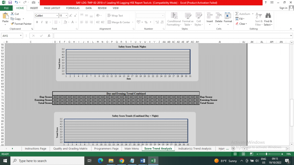Open the Indicator(s) Trend Analysis sheet
The height and width of the screenshot is (165, 294).
coord(195,149)
